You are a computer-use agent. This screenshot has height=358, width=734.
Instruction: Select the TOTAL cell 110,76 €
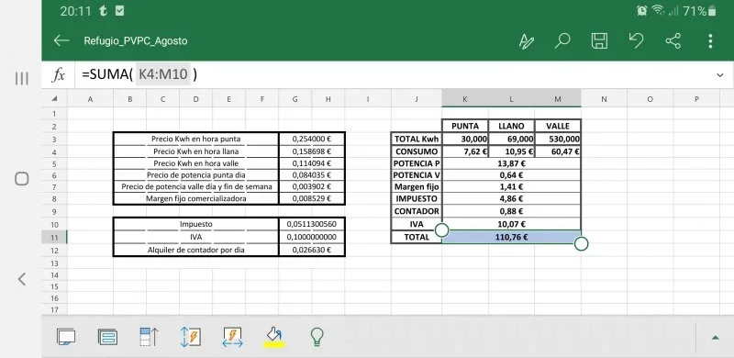(x=511, y=237)
